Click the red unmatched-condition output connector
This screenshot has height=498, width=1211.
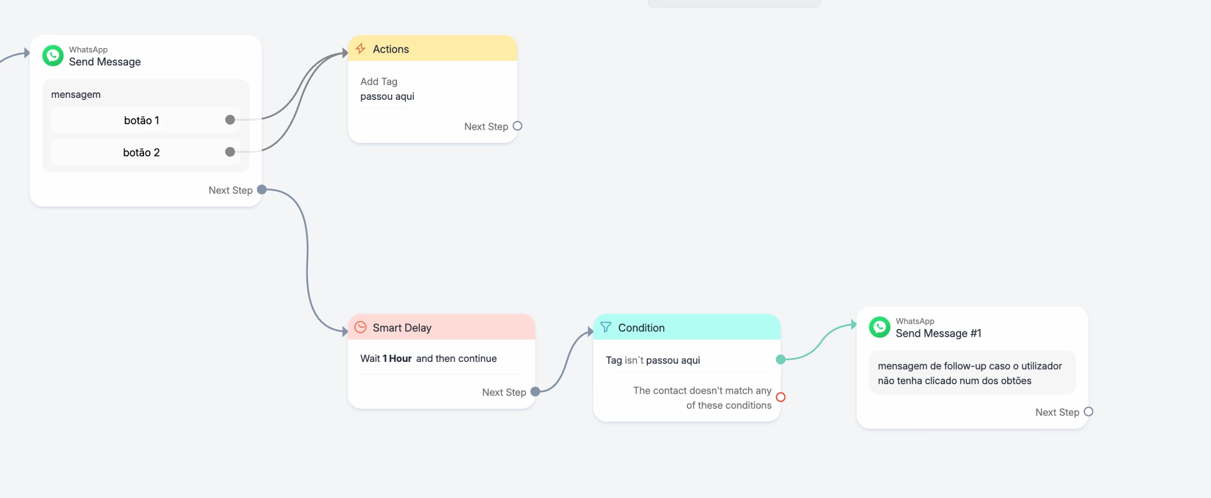pyautogui.click(x=781, y=397)
